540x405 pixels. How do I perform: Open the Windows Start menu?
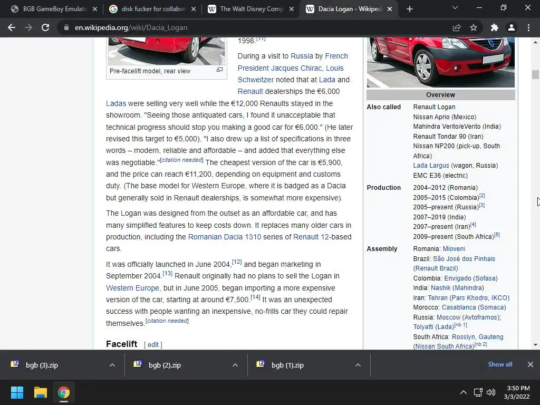coord(17,392)
